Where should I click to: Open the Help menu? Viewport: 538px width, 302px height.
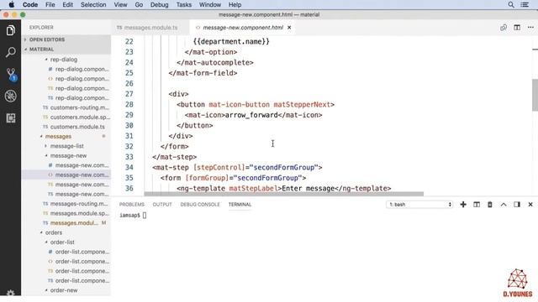pos(235,4)
